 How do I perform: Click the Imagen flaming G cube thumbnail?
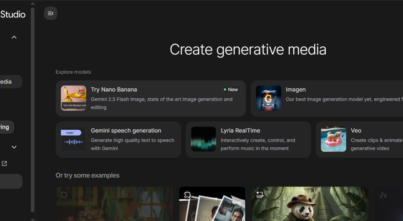point(268,98)
